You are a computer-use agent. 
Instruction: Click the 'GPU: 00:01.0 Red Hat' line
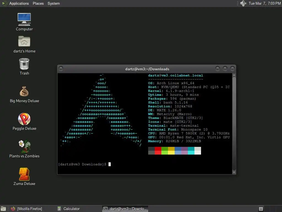point(189,137)
